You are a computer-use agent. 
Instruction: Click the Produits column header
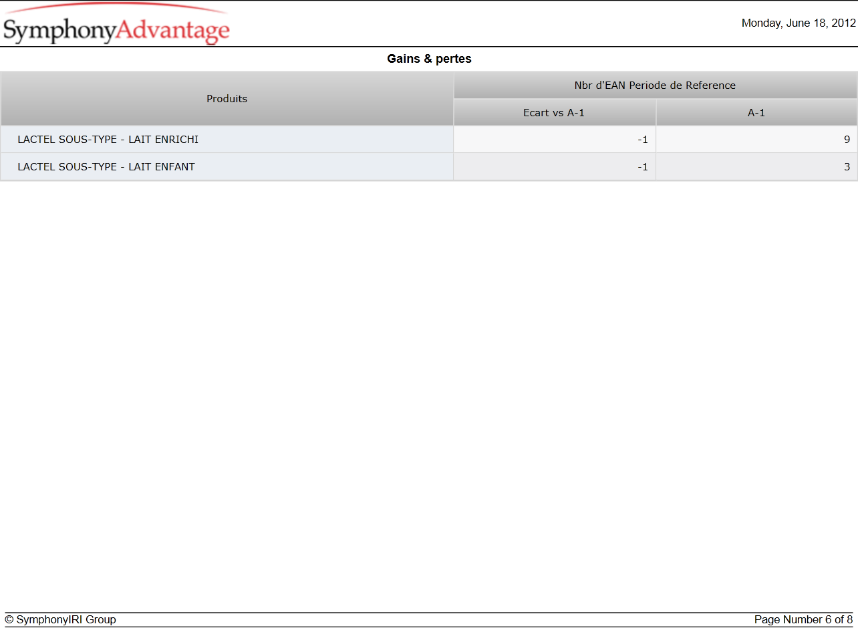tap(227, 99)
